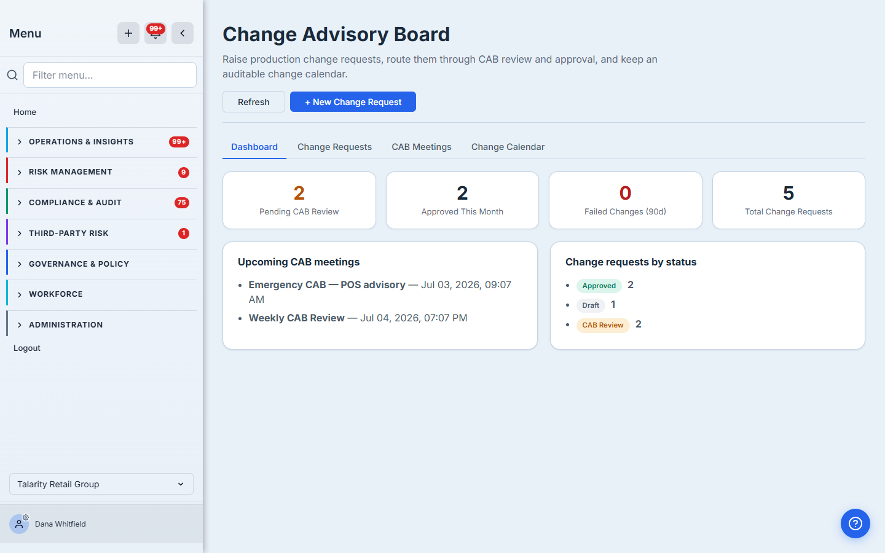
Task: Expand the Administration chevron
Action: (20, 325)
